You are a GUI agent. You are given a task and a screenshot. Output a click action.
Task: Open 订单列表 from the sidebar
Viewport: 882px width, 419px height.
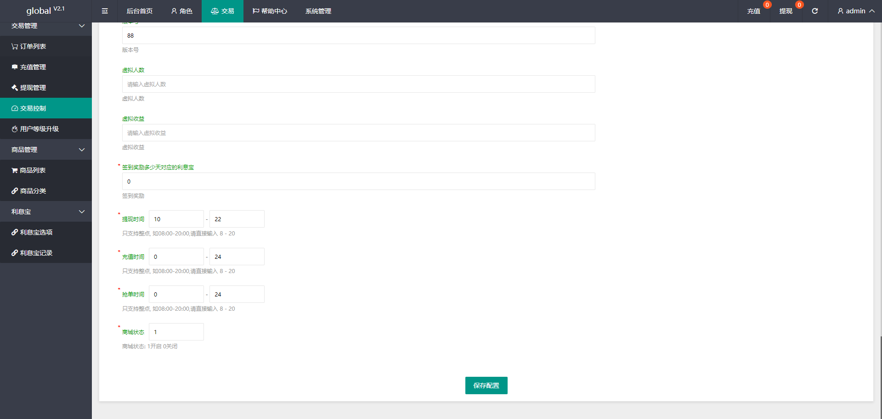[46, 46]
